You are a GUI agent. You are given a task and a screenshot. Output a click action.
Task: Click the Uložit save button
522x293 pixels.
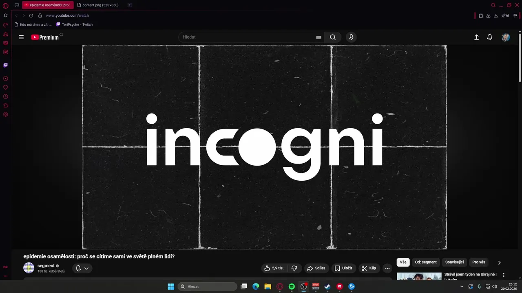click(343, 268)
